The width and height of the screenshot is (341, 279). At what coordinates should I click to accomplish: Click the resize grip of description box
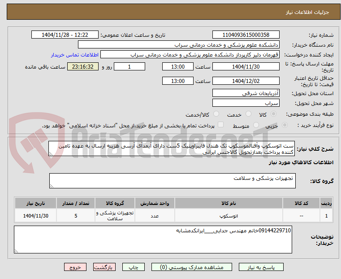51,154
